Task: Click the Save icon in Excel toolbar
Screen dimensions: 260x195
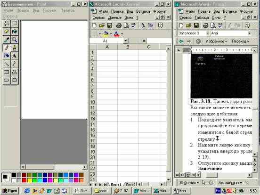Action: point(109,25)
